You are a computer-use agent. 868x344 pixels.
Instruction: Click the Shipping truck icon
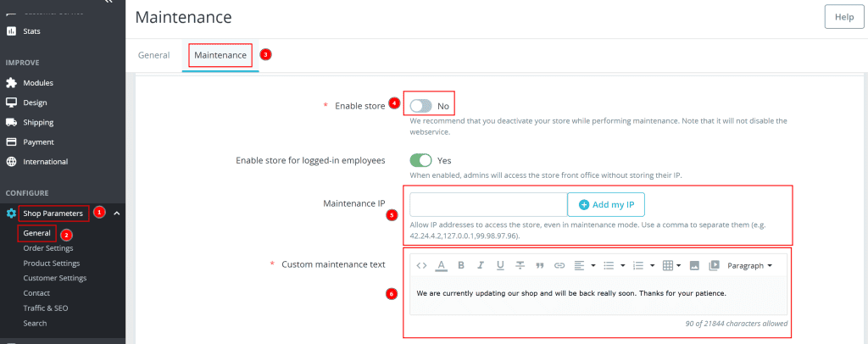(x=11, y=122)
